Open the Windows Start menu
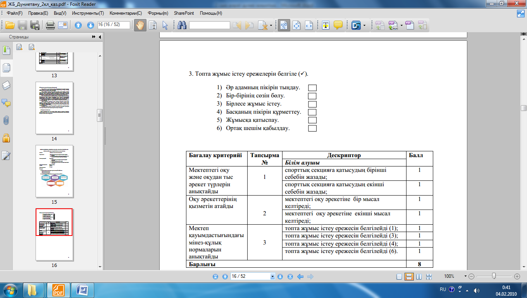Viewport: 527px width, 298px height. click(x=10, y=289)
